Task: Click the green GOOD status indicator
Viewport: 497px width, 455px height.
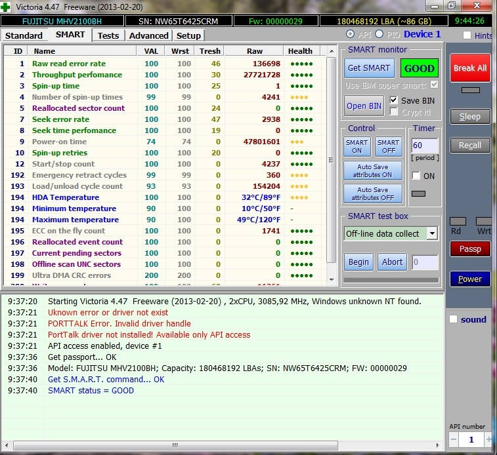Action: click(419, 68)
